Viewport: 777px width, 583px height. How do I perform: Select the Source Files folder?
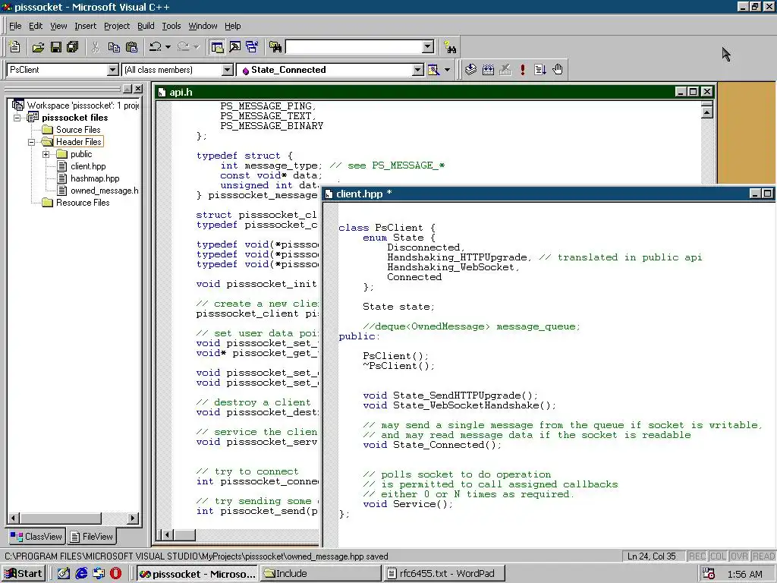(x=78, y=129)
